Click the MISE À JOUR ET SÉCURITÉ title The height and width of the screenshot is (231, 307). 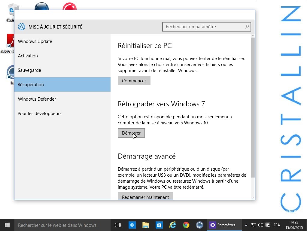coord(55,27)
